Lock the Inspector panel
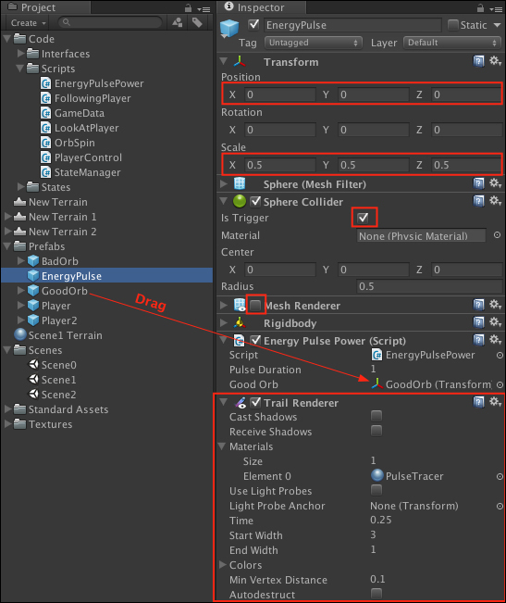Screen dimensions: 506x603 pos(480,7)
